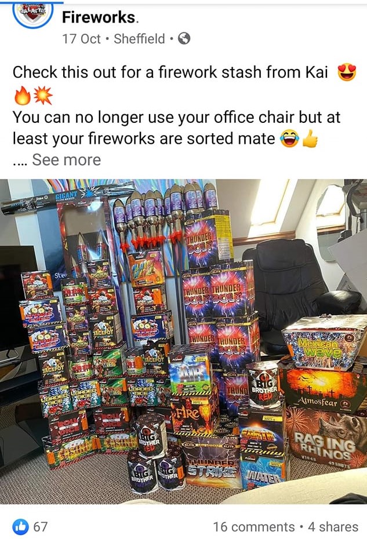
Task: Click the globe public audience icon
Action: [184, 38]
